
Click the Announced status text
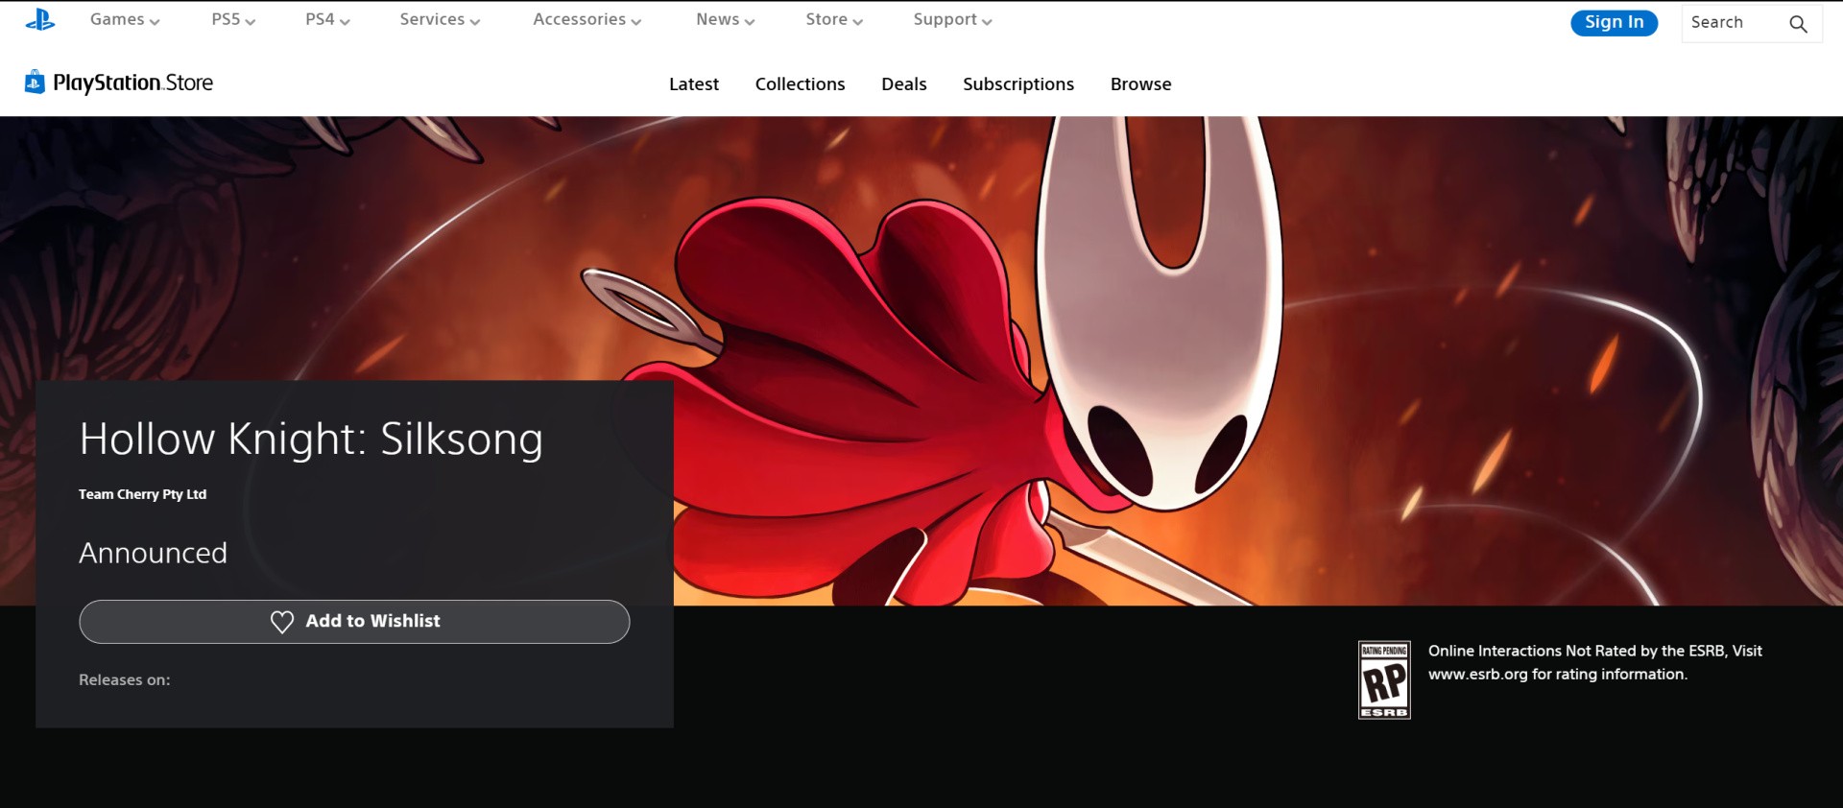click(x=153, y=553)
